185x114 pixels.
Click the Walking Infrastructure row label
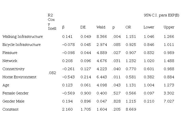pyautogui.click(x=23, y=37)
